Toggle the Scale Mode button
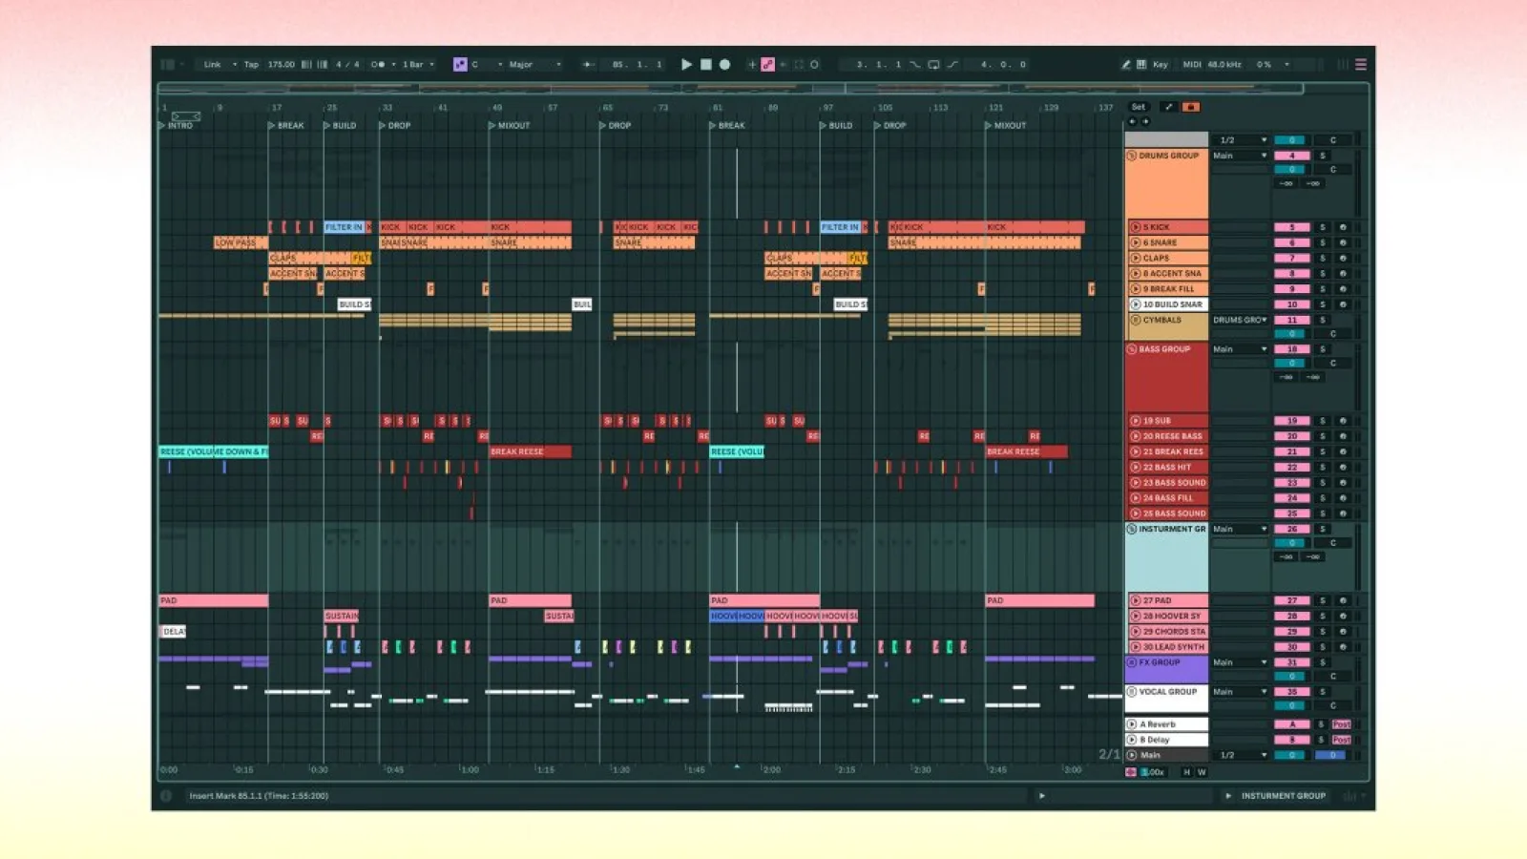Screen dimensions: 1527x859 coord(460,64)
